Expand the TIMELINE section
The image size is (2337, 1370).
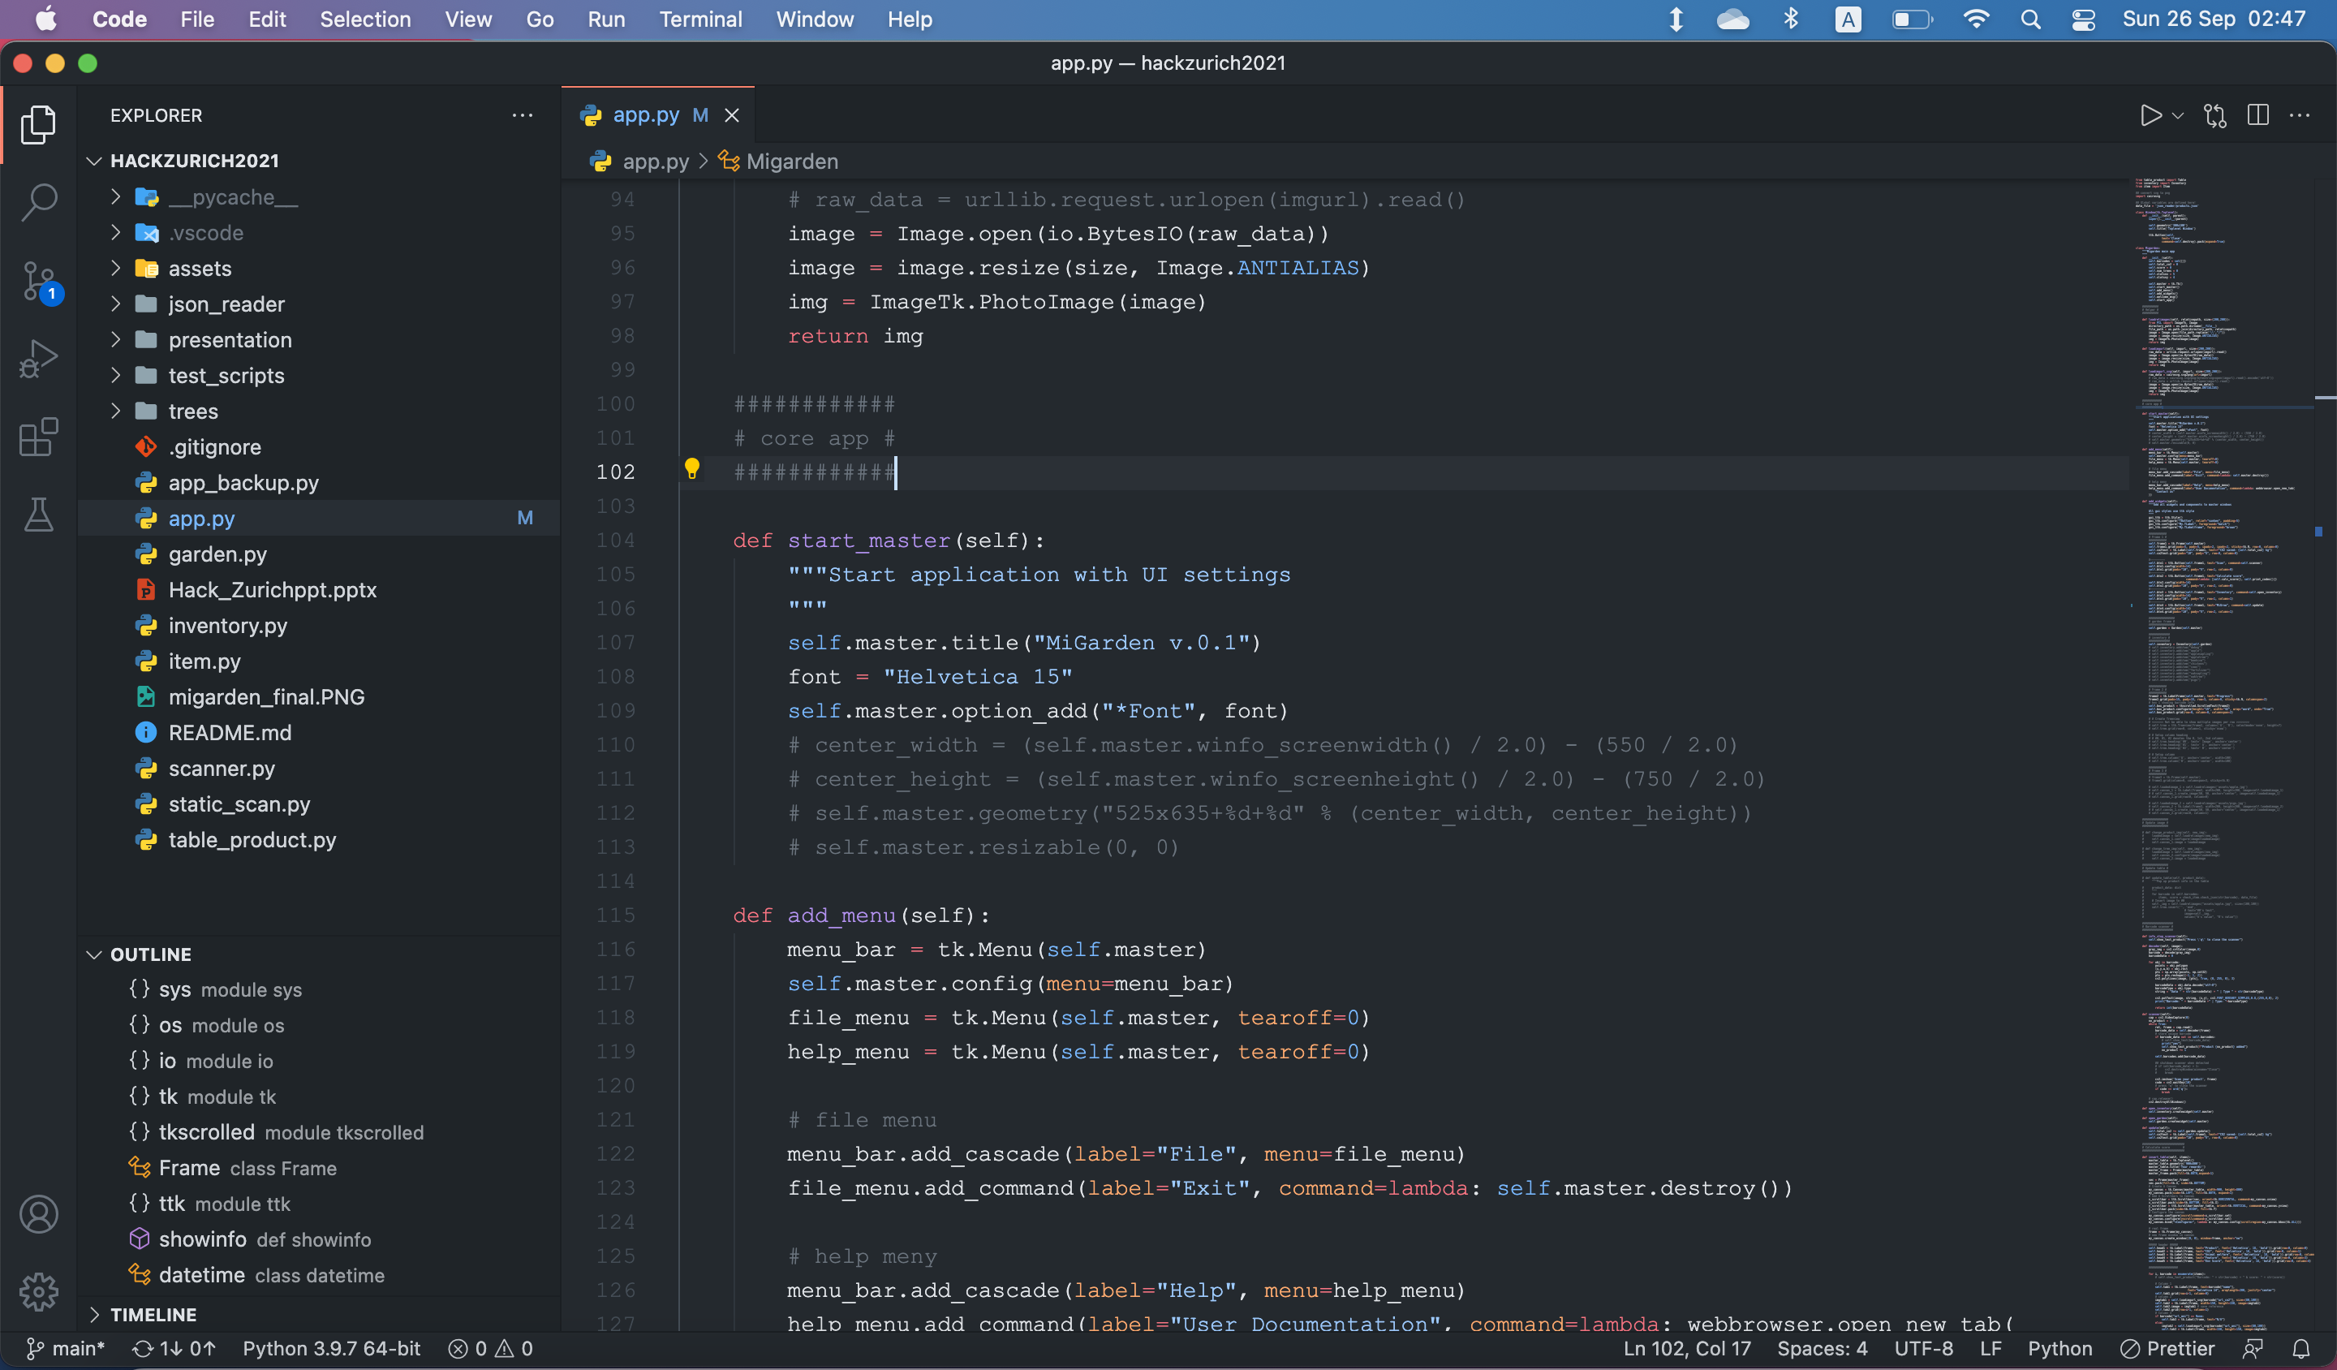(153, 1314)
